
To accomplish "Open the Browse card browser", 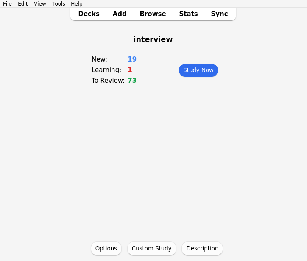I will [153, 14].
